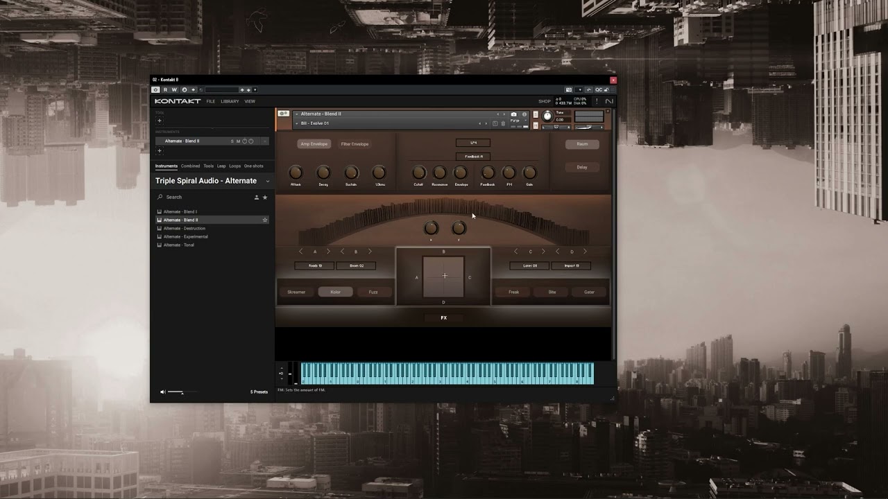The width and height of the screenshot is (888, 499).
Task: Switch to the Combined tab
Action: [190, 166]
